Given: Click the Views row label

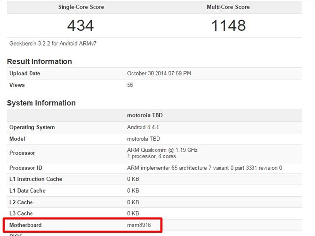Looking at the screenshot, I should pos(17,85).
